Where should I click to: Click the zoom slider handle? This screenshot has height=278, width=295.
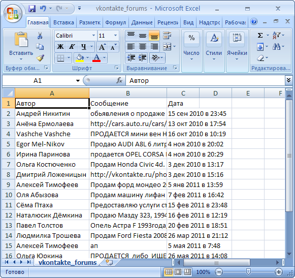pyautogui.click(x=248, y=272)
